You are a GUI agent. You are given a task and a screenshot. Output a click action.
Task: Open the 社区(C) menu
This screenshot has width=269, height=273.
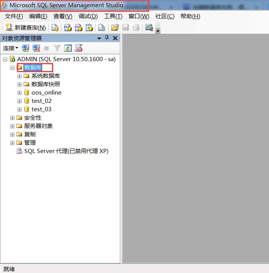(x=165, y=16)
